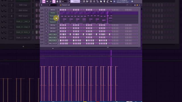Viewport: 182px width, 102px height.
Task: Select the channel button ending in kick_4
Action: click(53, 41)
